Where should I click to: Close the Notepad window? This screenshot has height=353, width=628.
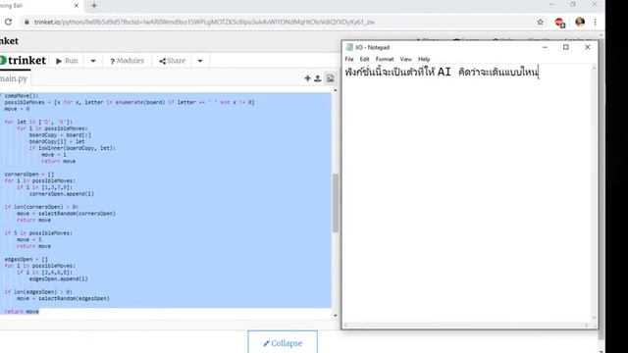(x=587, y=47)
